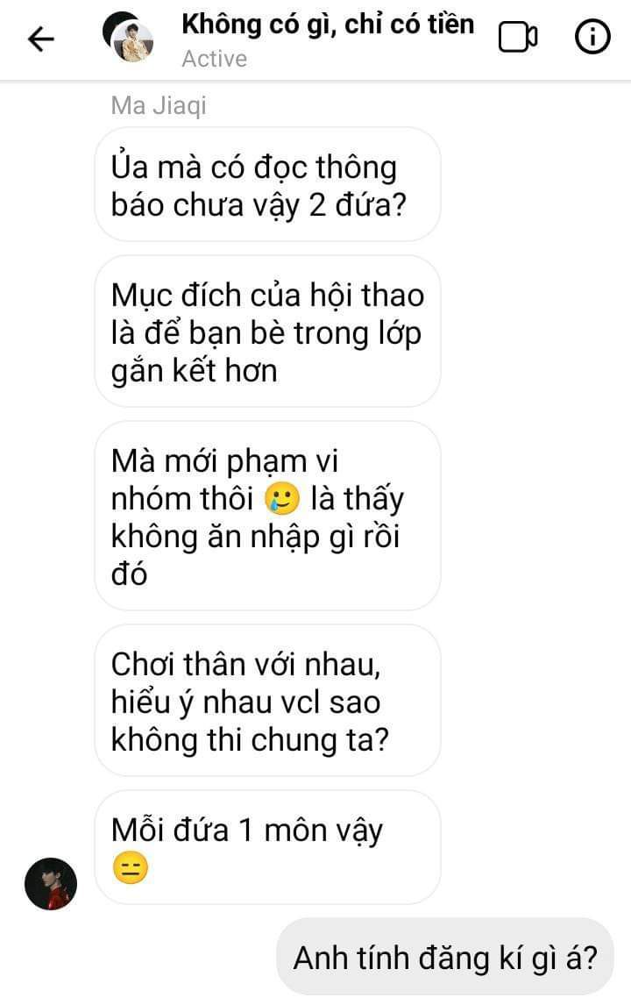This screenshot has width=631, height=1005.
Task: Go back with the left arrow icon
Action: click(x=41, y=39)
